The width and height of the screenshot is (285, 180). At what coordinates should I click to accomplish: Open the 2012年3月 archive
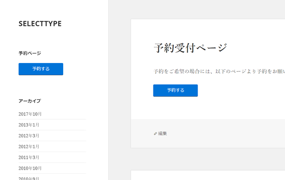pos(28,136)
